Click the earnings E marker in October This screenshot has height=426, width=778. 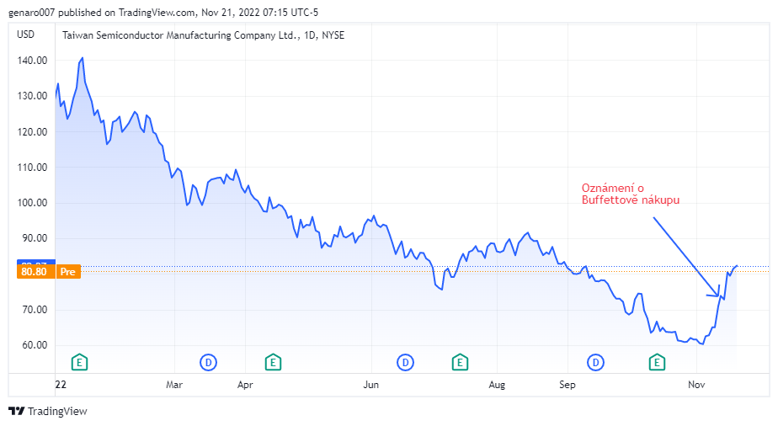(657, 363)
